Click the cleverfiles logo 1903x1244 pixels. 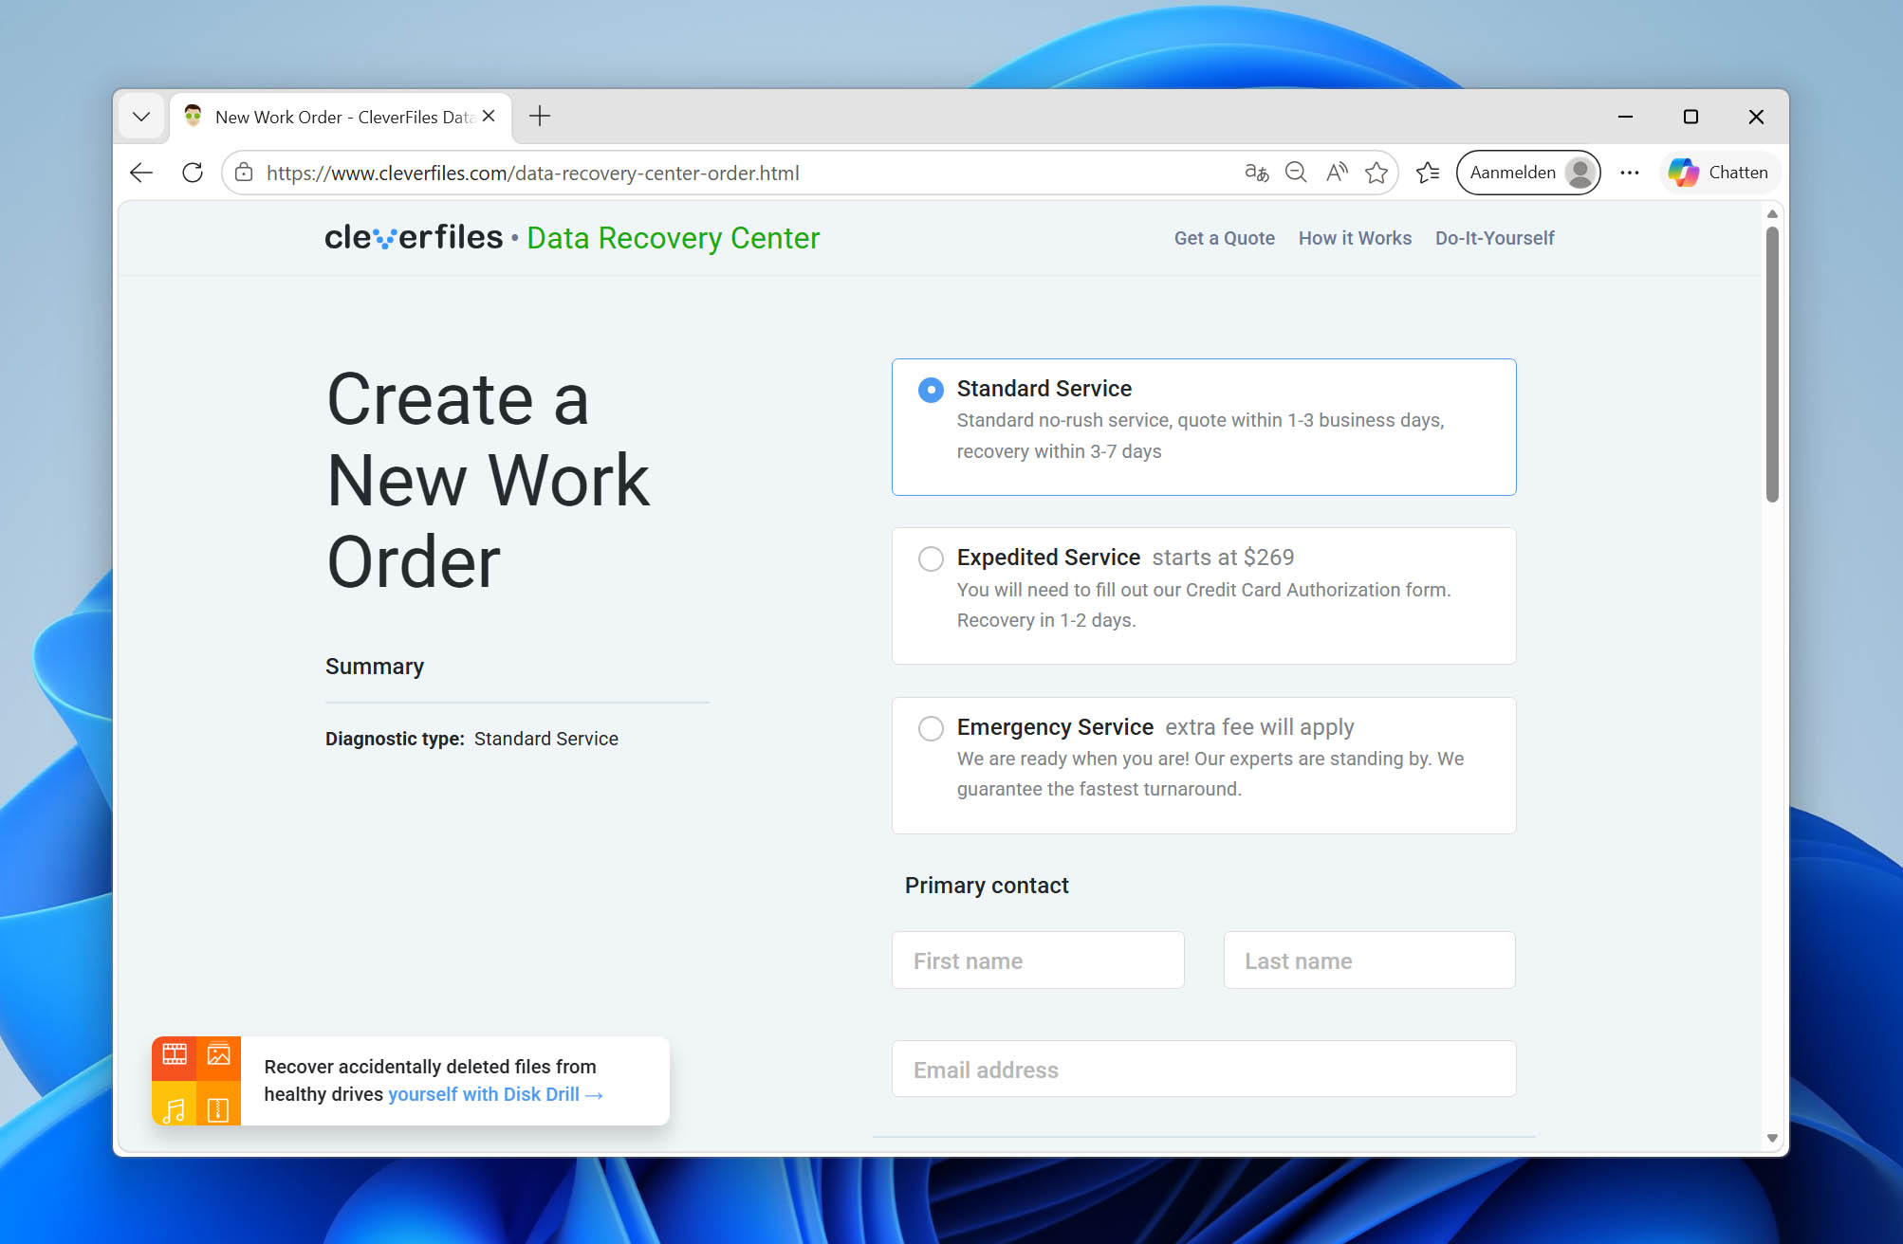coord(414,237)
